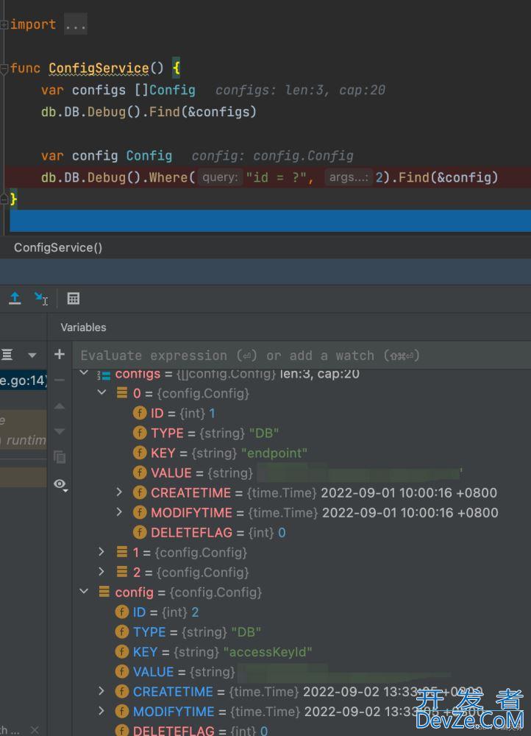Move watch down with down arrow

(x=60, y=431)
